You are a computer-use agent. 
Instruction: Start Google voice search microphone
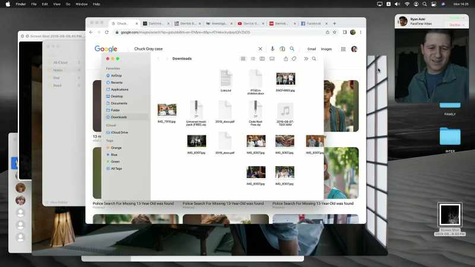click(273, 49)
